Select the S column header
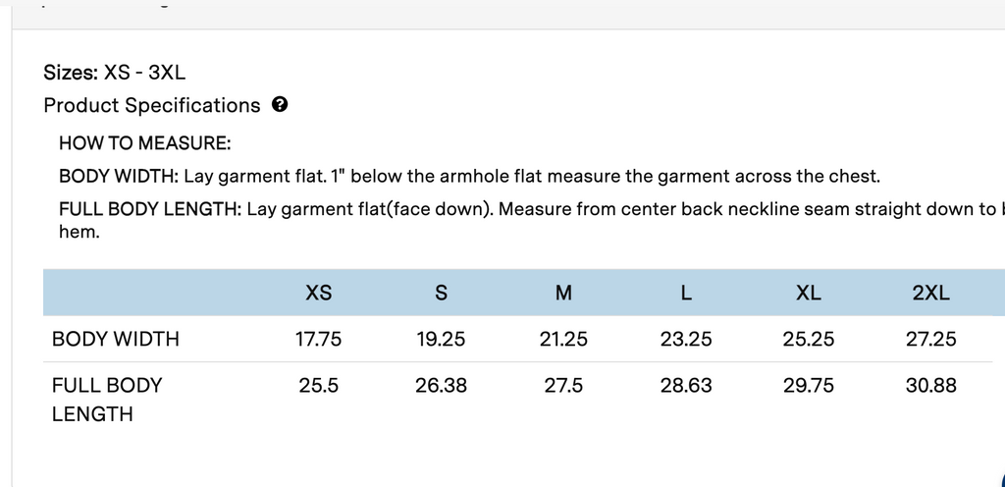Screen dimensions: 1005x487 pyautogui.click(x=441, y=293)
